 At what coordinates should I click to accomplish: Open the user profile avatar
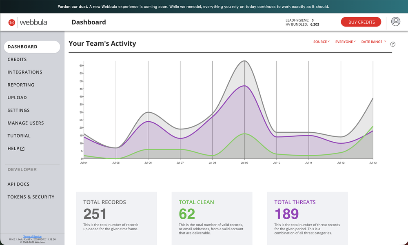(395, 22)
